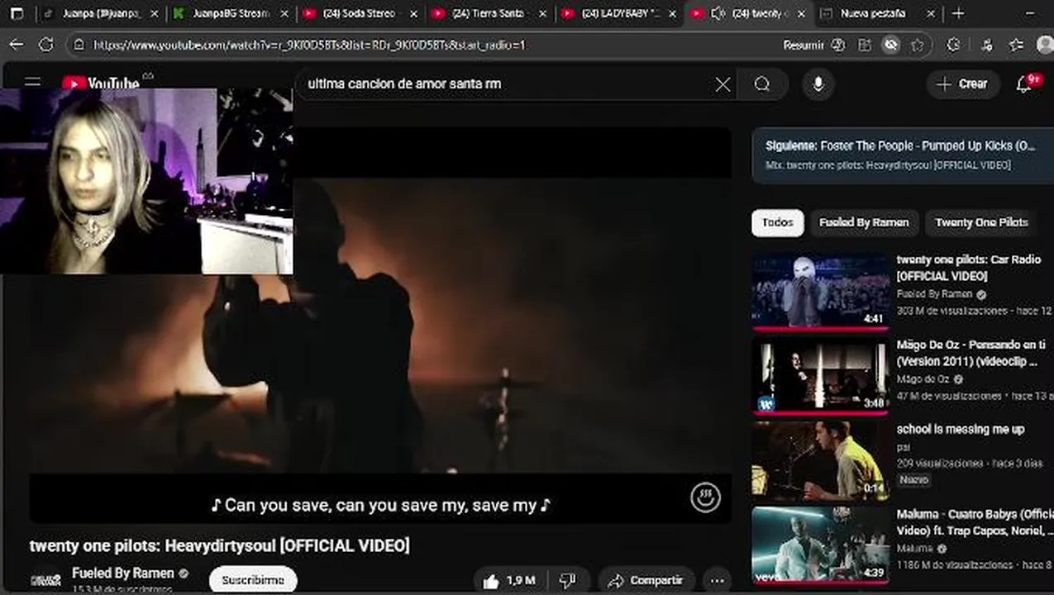
Task: Go to YouTube home via logo
Action: 101,83
